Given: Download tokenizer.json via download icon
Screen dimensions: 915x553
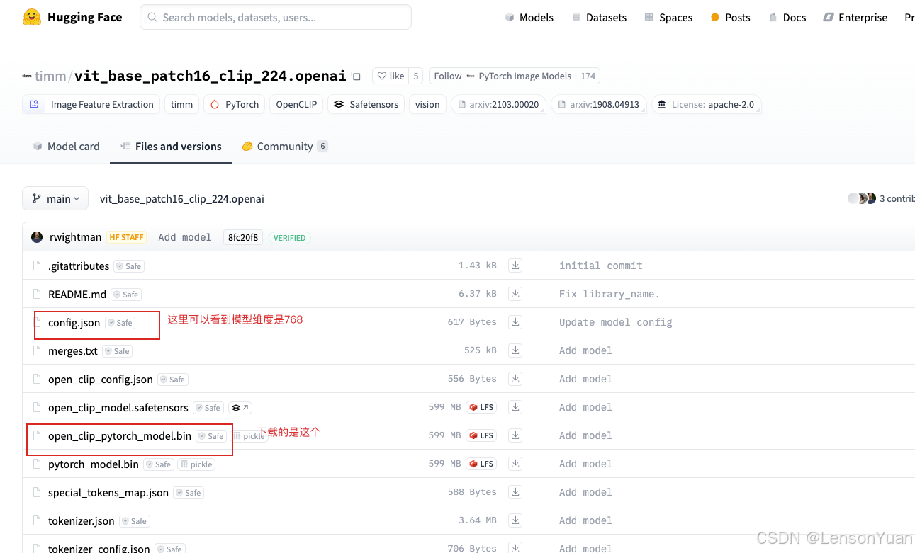Looking at the screenshot, I should [516, 520].
